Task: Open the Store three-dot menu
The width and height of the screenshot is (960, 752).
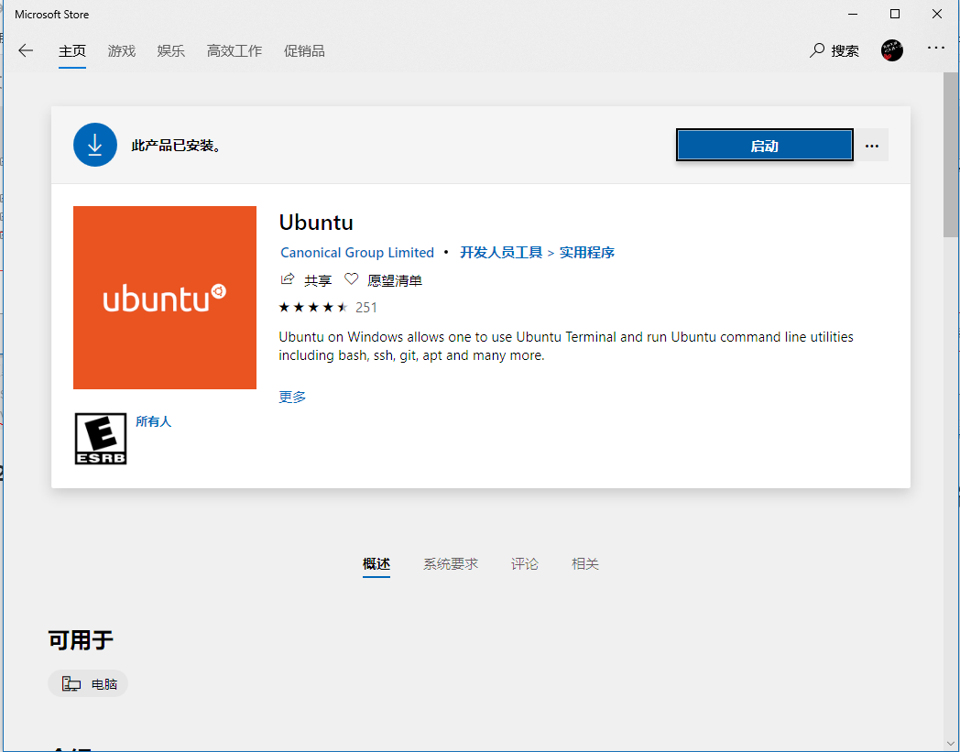Action: coord(935,50)
